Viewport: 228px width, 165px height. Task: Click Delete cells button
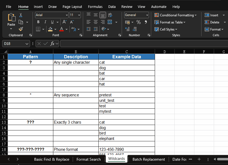pyautogui.click(x=212, y=22)
